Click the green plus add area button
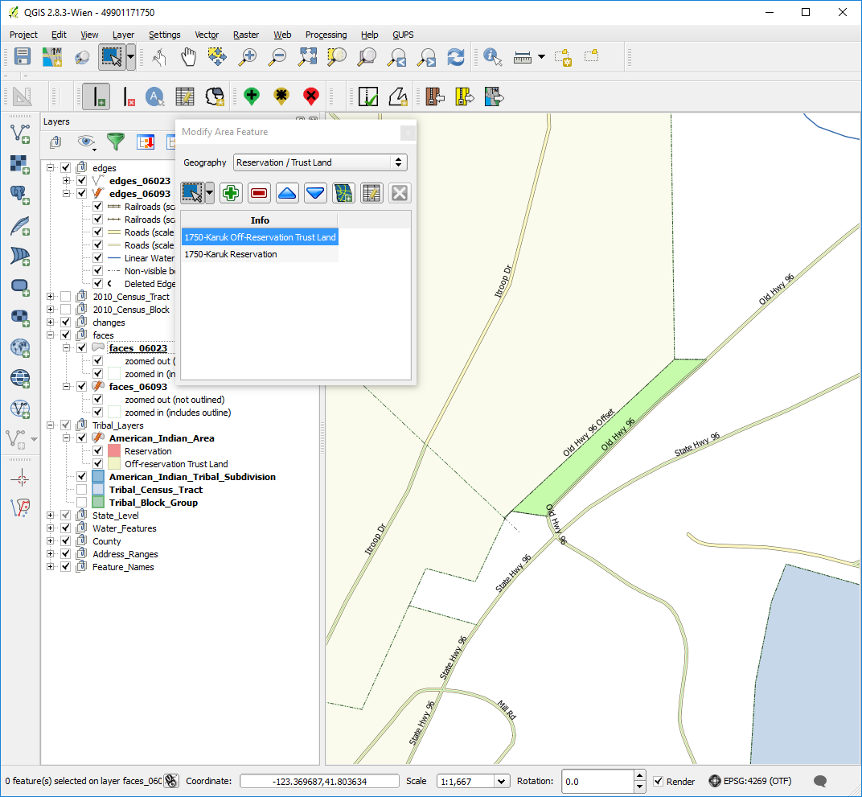This screenshot has width=862, height=797. pos(231,193)
